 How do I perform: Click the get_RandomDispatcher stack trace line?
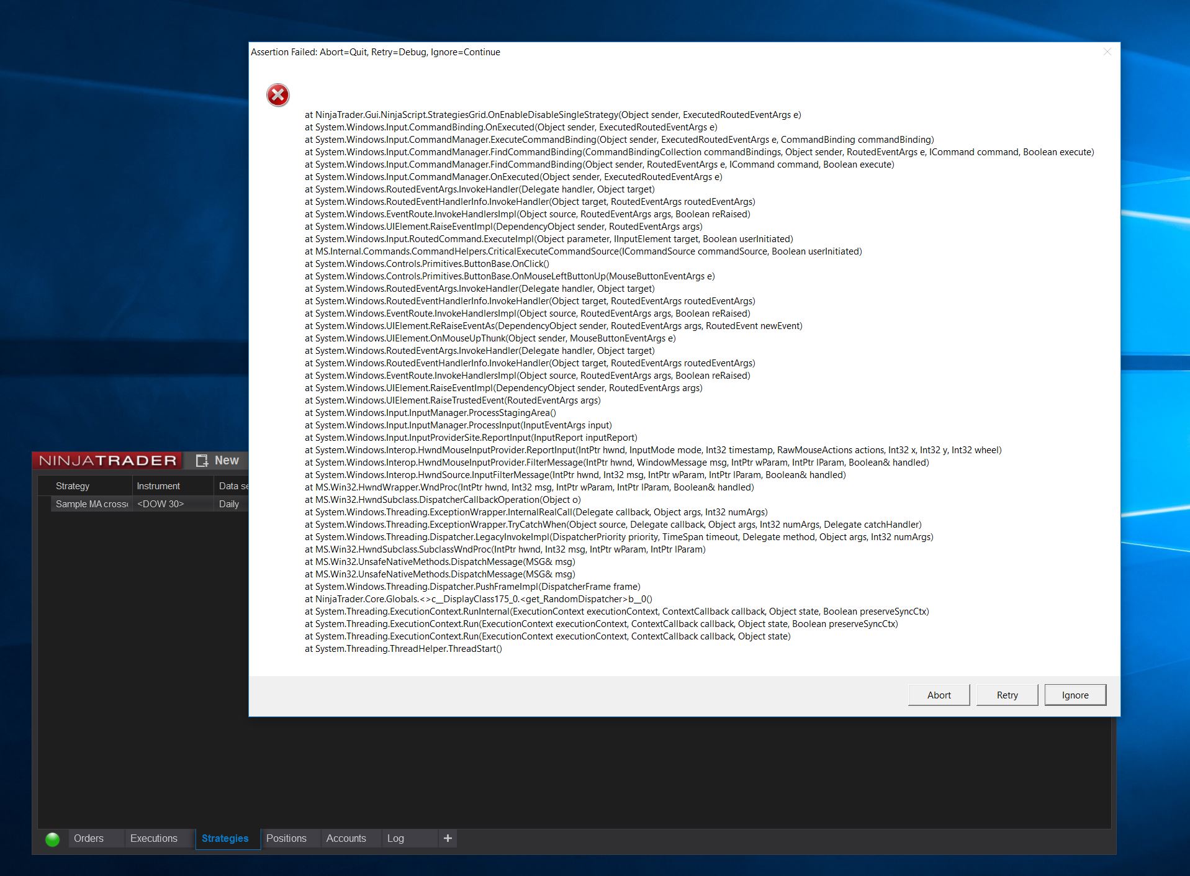click(x=478, y=599)
